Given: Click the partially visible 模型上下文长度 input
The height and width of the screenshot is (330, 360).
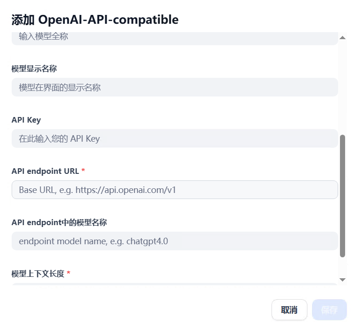Looking at the screenshot, I should pos(175,283).
